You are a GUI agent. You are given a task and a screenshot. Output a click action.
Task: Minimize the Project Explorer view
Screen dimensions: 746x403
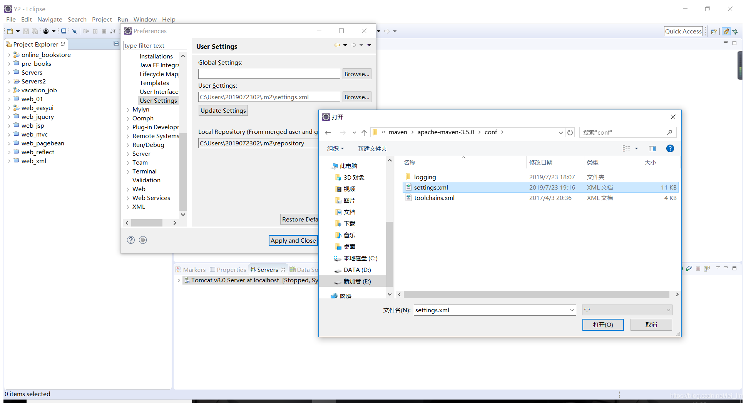pyautogui.click(x=116, y=43)
